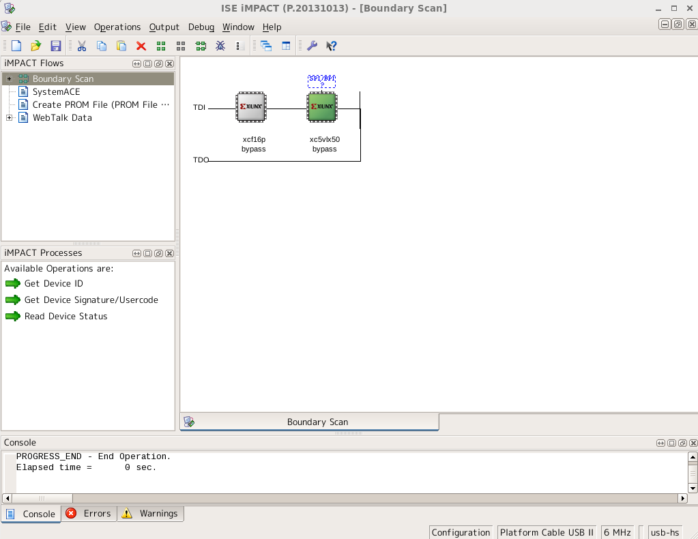Select the xcf16p PROM device chip
Viewport: 698px width, 539px height.
tap(251, 107)
